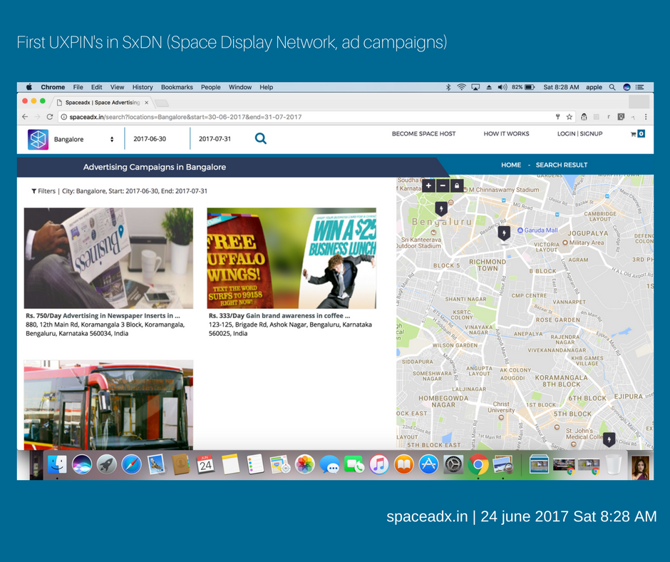This screenshot has width=670, height=562.
Task: Click the map marker near St. John's Medical College
Action: (x=609, y=439)
